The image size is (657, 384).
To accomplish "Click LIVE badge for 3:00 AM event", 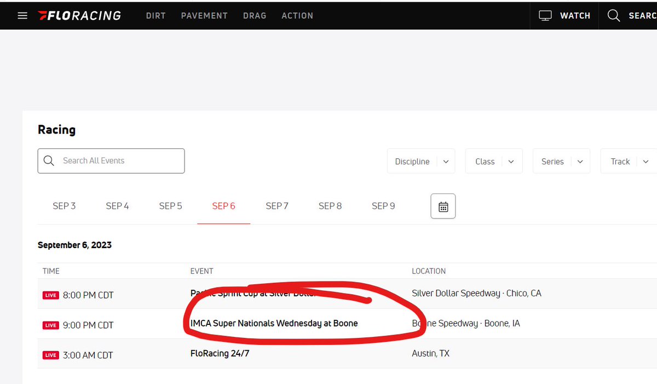I will pos(51,355).
